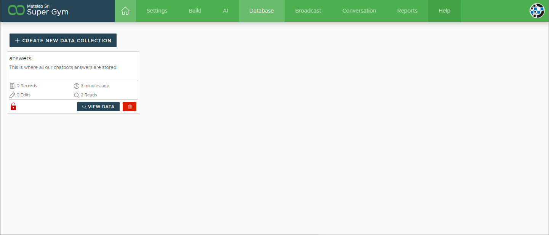
Task: Click the clock icon beside 3 minutes ago
Action: (x=77, y=86)
